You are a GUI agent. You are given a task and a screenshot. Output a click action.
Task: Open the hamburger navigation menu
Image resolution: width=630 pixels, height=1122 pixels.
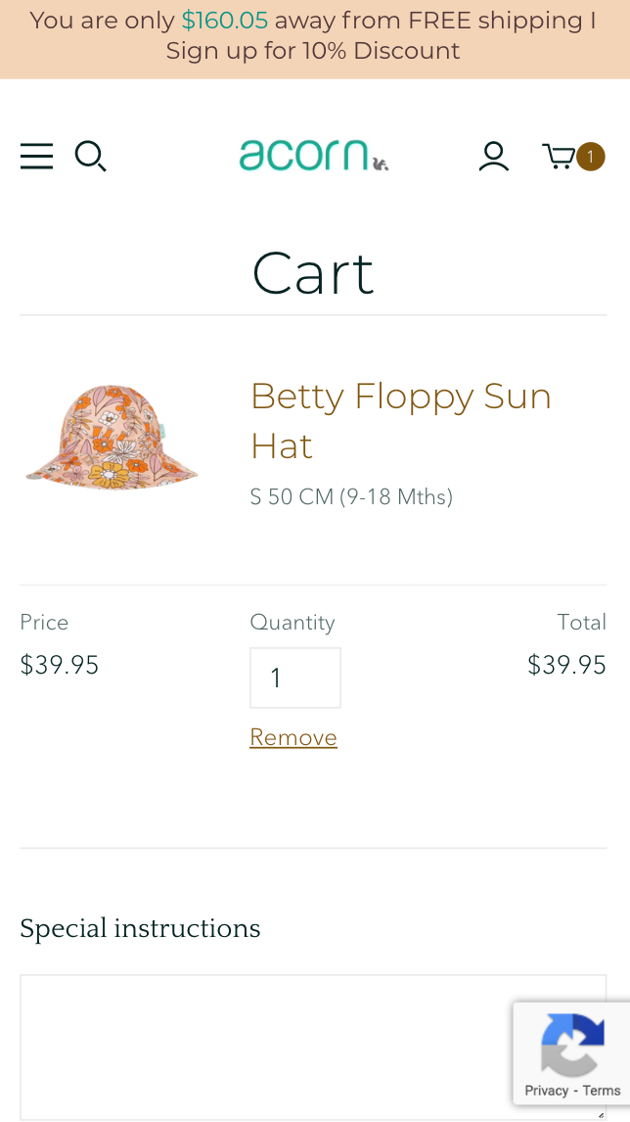(37, 157)
